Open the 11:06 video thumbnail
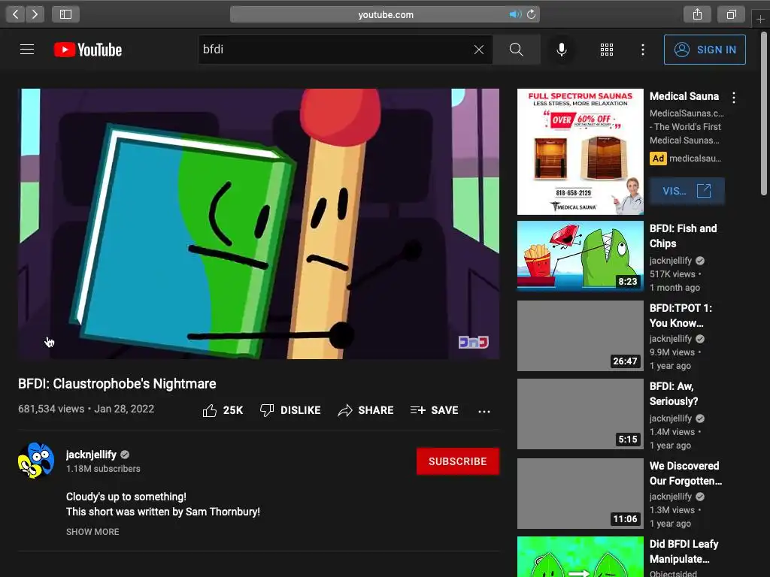Image resolution: width=770 pixels, height=577 pixels. (x=580, y=493)
